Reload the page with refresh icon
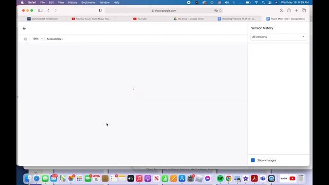Screen dimensions: 329x185 pyautogui.click(x=221, y=10)
